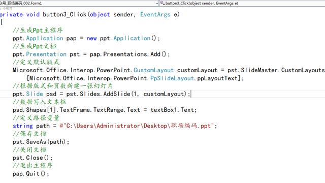Image resolution: width=325 pixels, height=183 pixels.
Task: Click 'psd.Shapes[1].TextFrame.TextRange.Text' expression
Action: tap(76, 110)
